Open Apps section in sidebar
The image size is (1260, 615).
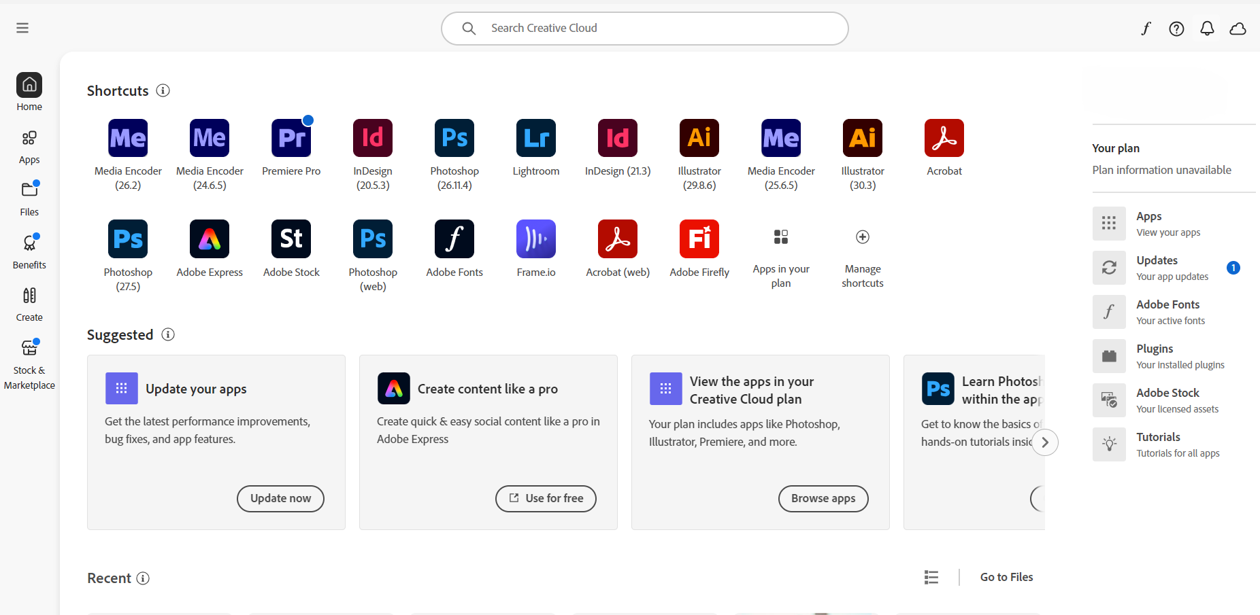click(29, 147)
